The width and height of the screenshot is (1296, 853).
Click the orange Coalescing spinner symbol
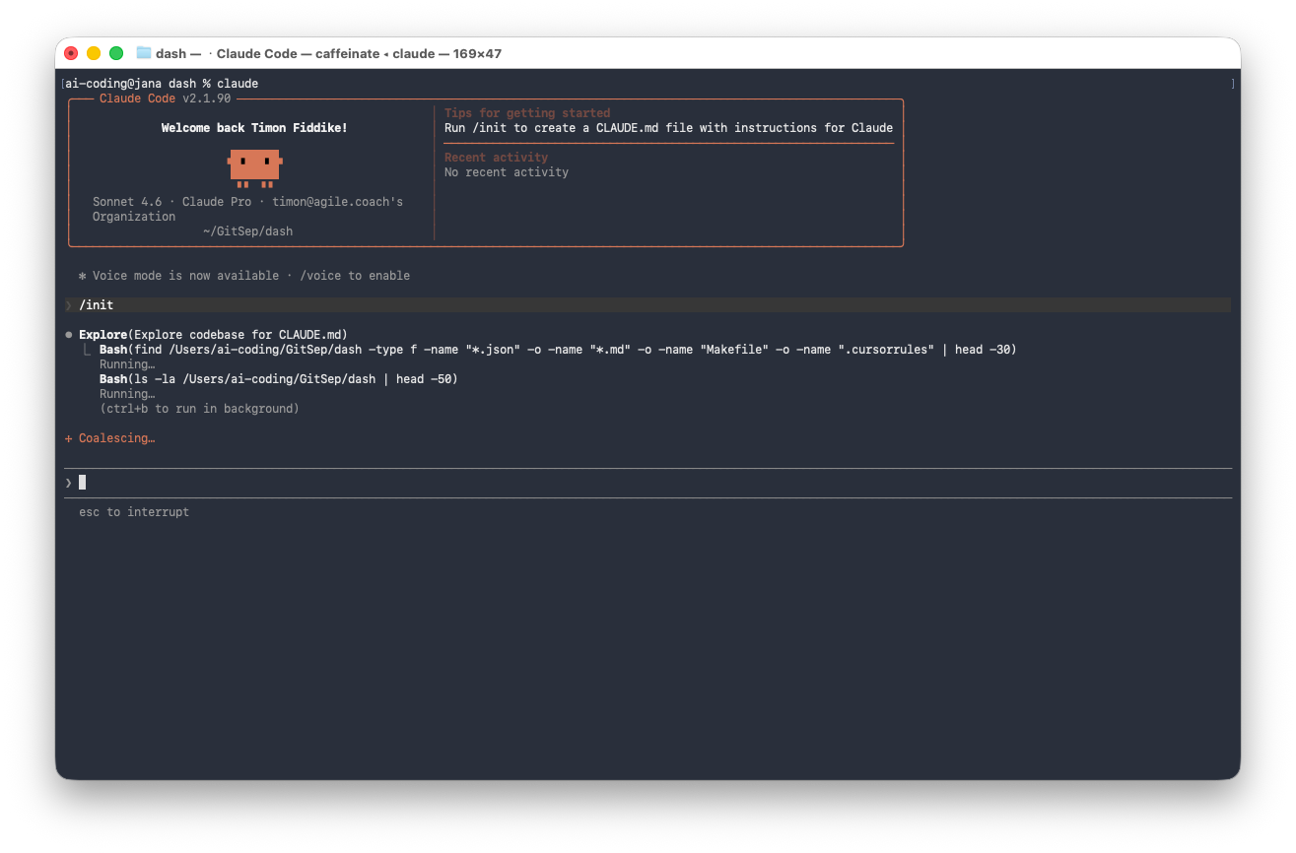pos(68,438)
